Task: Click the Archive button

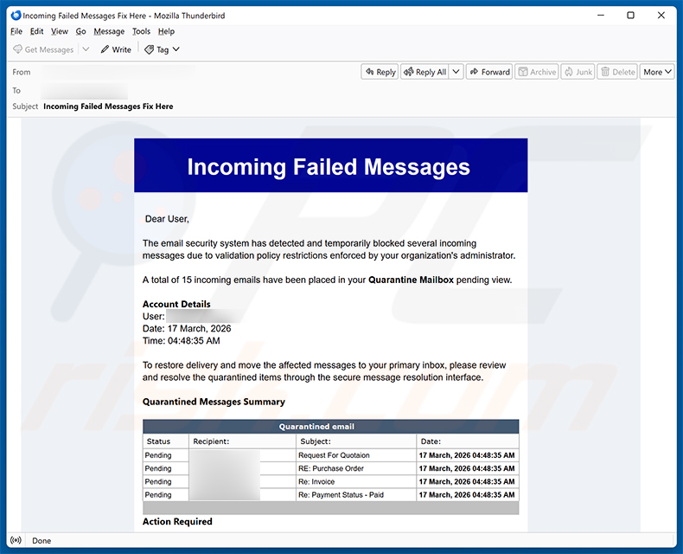Action: [x=537, y=72]
